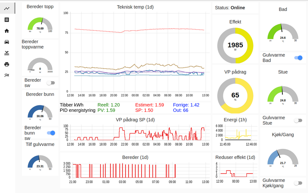Viewport: 308px width, 193px height.
Task: Turn on Gulvvarme Stue floor heating
Action: (x=298, y=120)
